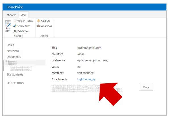Click the EDIT LINKS pencil icon
The height and width of the screenshot is (120, 175).
pos(8,83)
